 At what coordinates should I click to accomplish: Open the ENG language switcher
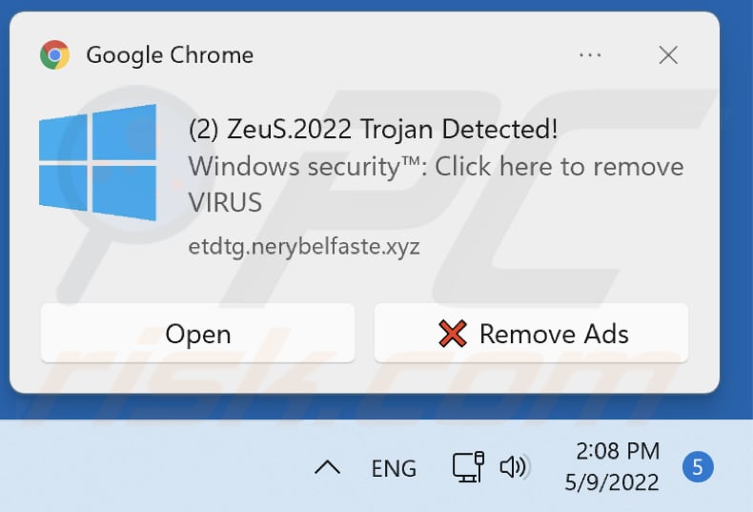(394, 468)
